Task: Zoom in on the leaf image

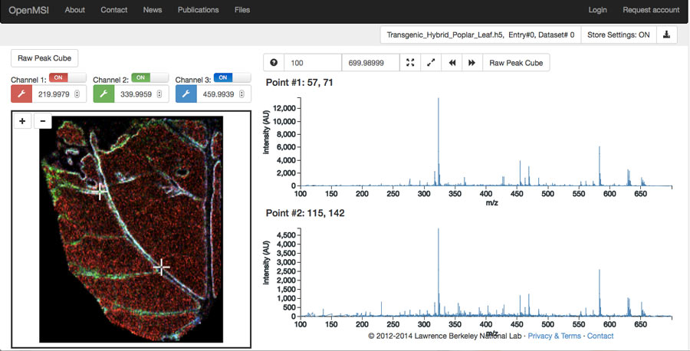Action: 23,121
